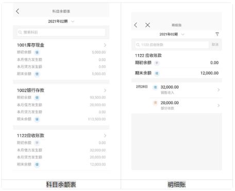
Task: Select the 1122 应收账款 heading in 明细账
Action: tap(148, 55)
